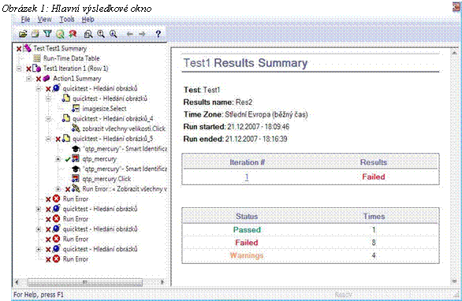Click the red Find Next toolbar icon
The image size is (462, 301).
(x=73, y=34)
